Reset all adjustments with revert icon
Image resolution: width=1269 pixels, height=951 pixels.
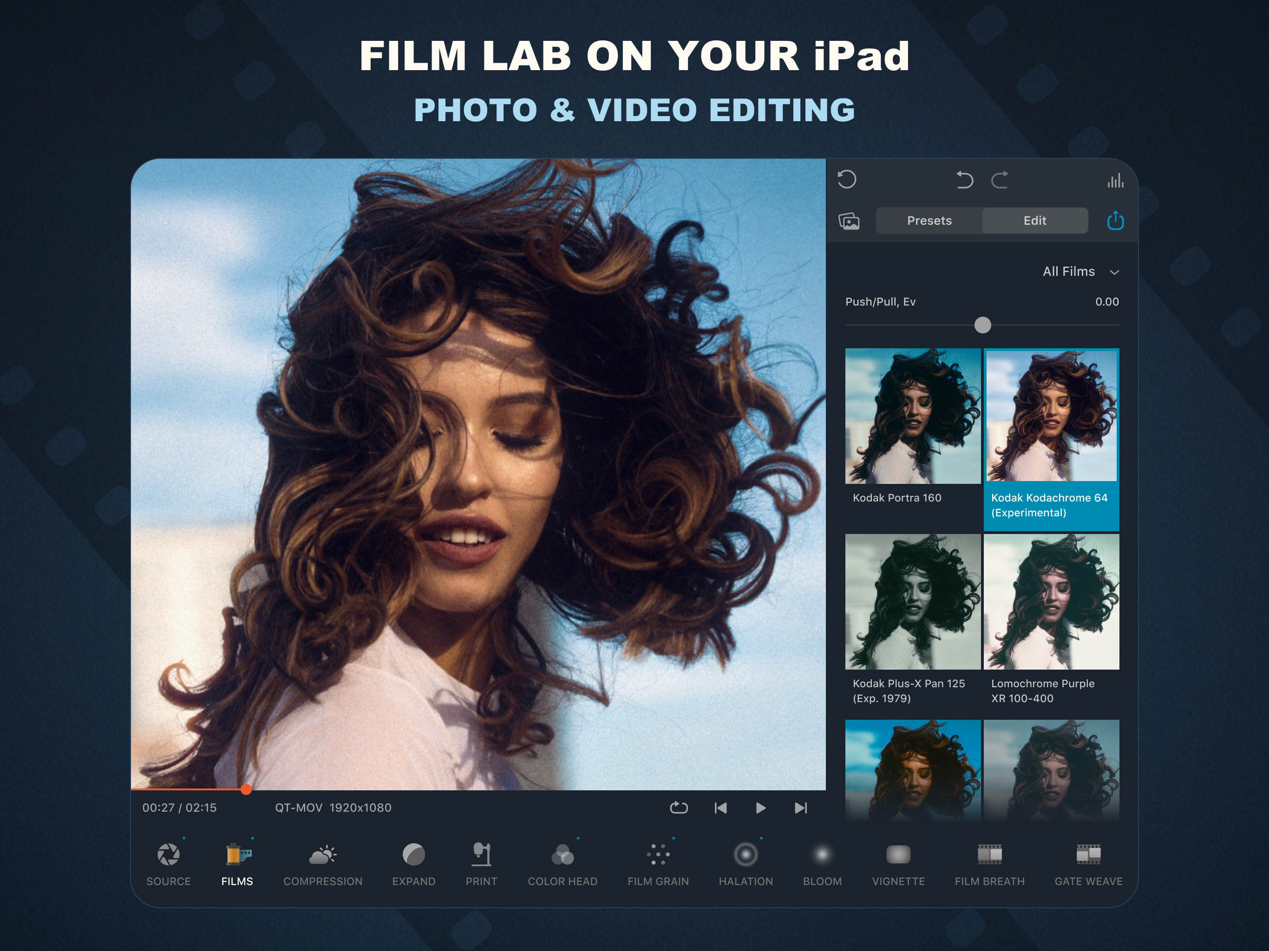(847, 180)
